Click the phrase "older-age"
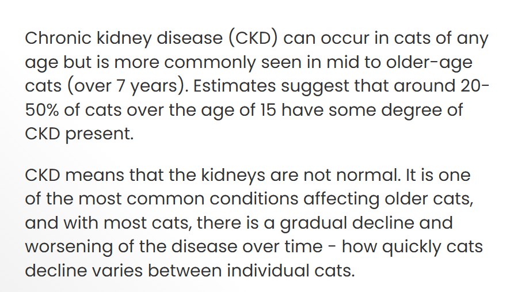The image size is (510, 292). click(429, 62)
